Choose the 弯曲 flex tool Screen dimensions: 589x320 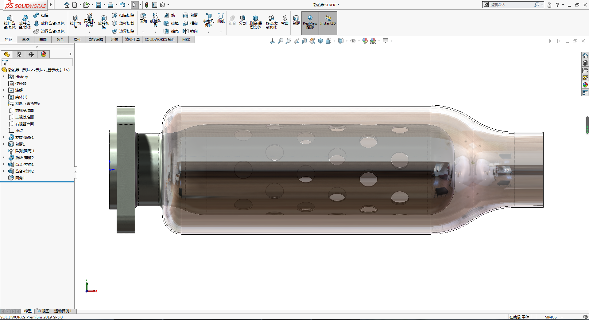coord(285,20)
